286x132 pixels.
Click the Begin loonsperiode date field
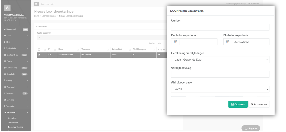tap(198, 42)
